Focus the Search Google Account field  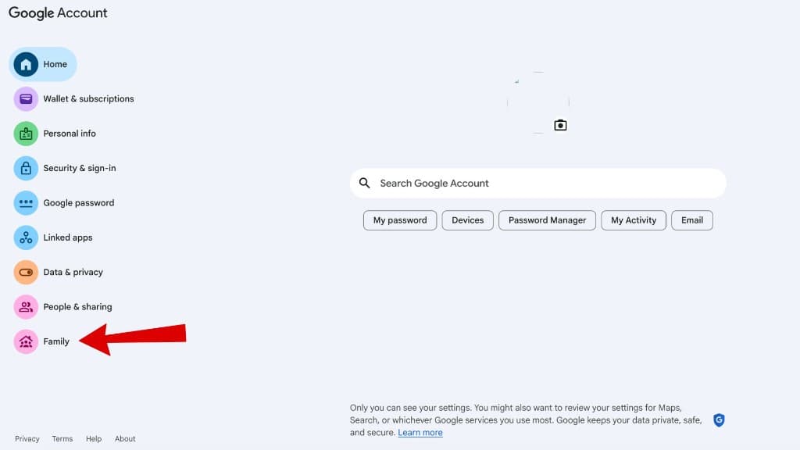(537, 183)
